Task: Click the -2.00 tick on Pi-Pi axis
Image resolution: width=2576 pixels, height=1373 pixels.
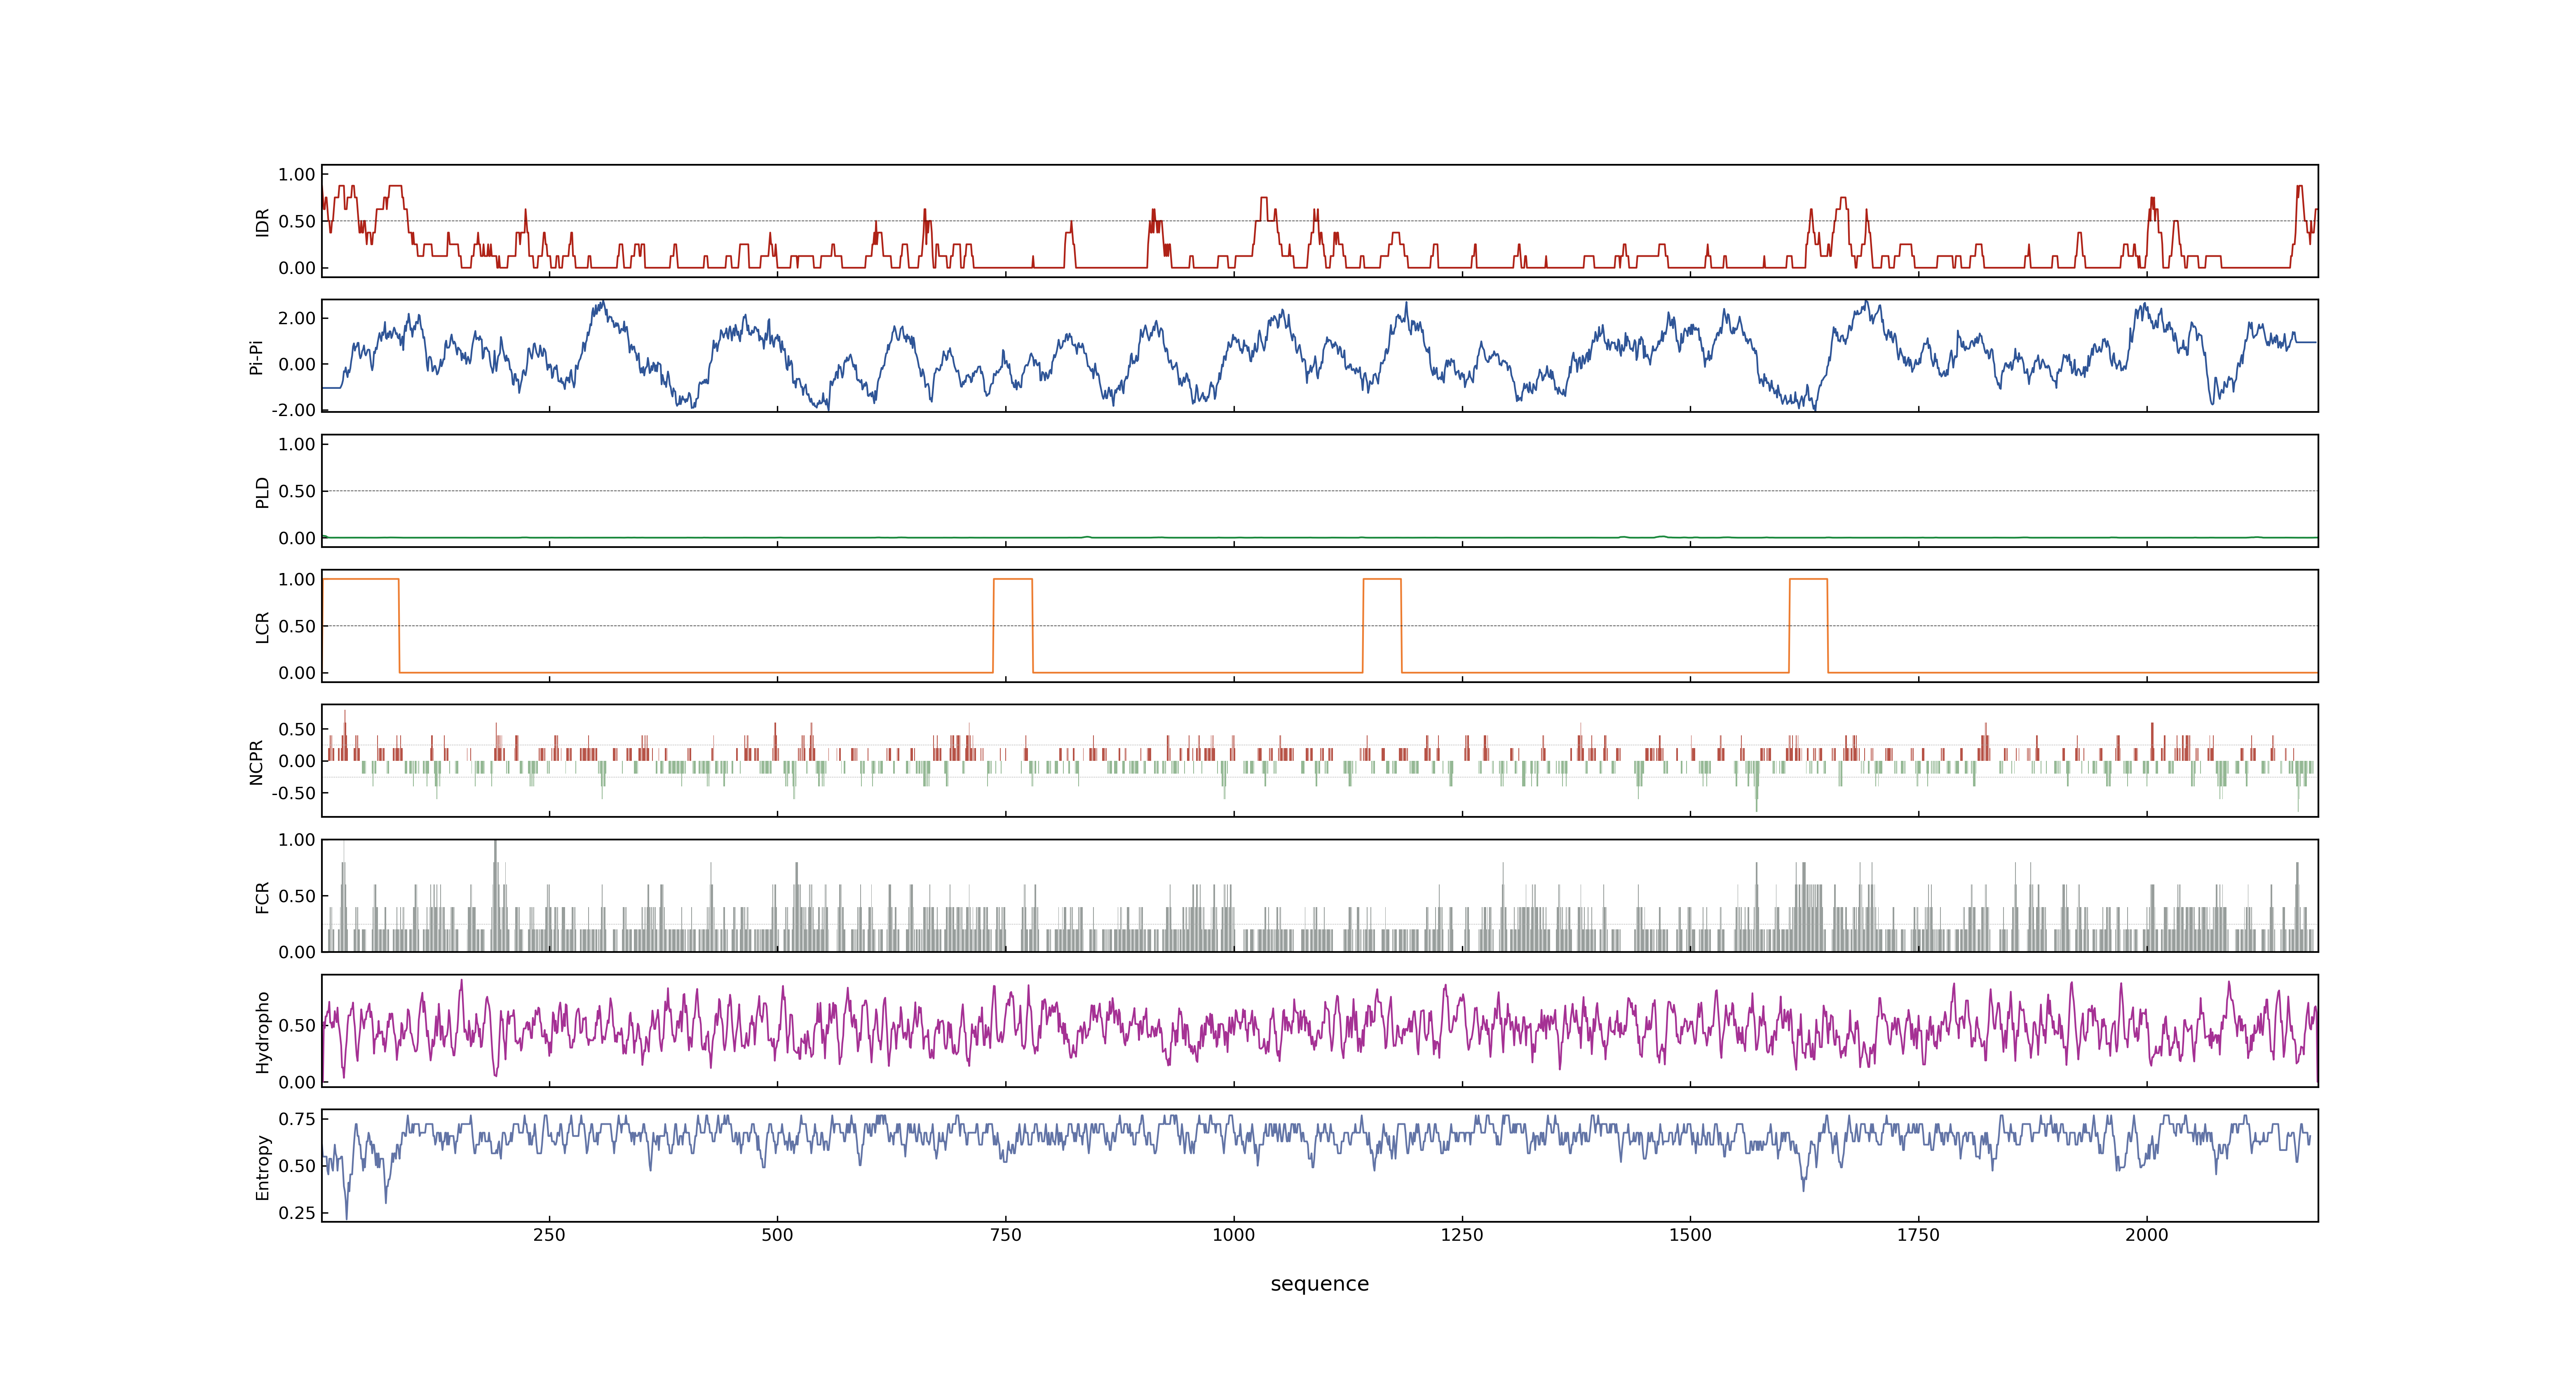Action: (x=293, y=410)
